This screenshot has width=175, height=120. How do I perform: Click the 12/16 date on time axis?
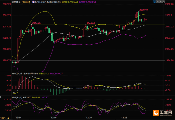pyautogui.click(x=54, y=118)
